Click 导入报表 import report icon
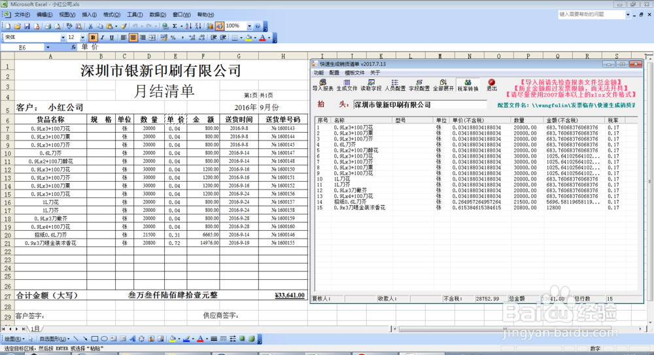The image size is (654, 355). 322,86
